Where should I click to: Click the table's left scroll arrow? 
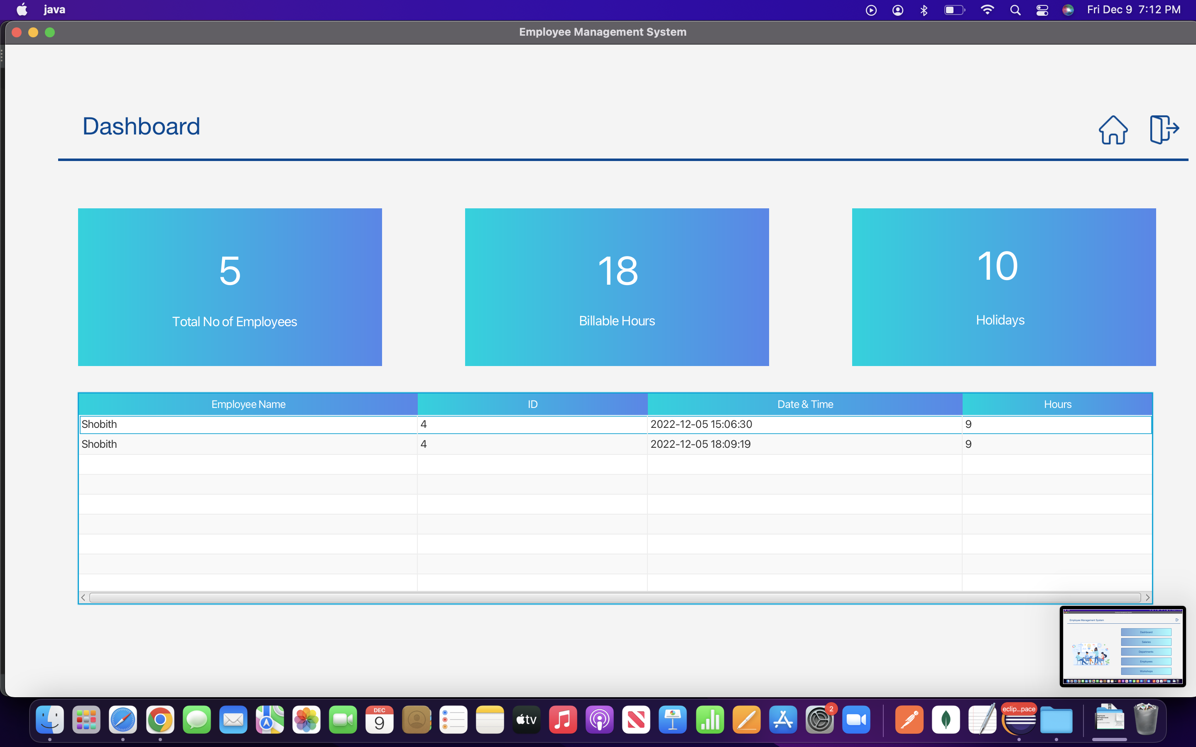click(x=83, y=598)
